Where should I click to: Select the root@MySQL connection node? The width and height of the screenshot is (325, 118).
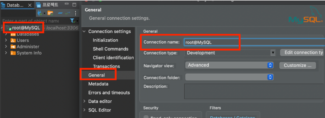coord(26,28)
